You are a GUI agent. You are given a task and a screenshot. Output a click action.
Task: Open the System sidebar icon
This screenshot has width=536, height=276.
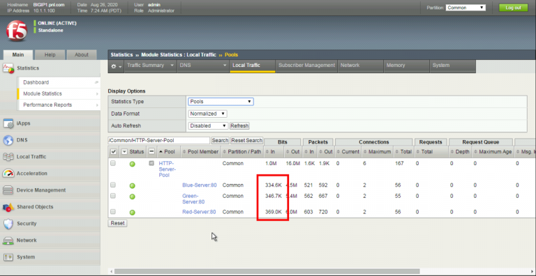click(8, 257)
